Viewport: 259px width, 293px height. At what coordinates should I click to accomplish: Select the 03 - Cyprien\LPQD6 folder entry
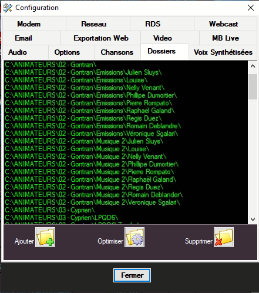coord(62,218)
